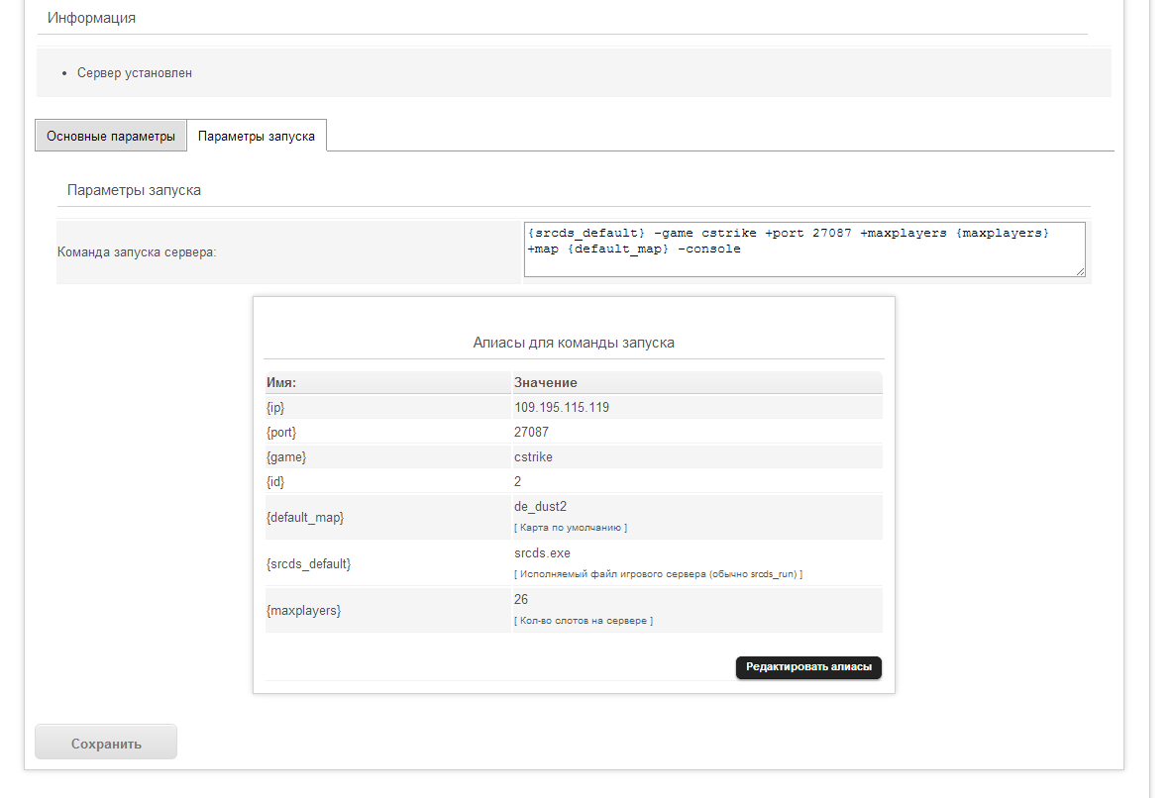Click the srcds.exe value
Screen dimensions: 1172x798
click(x=542, y=553)
